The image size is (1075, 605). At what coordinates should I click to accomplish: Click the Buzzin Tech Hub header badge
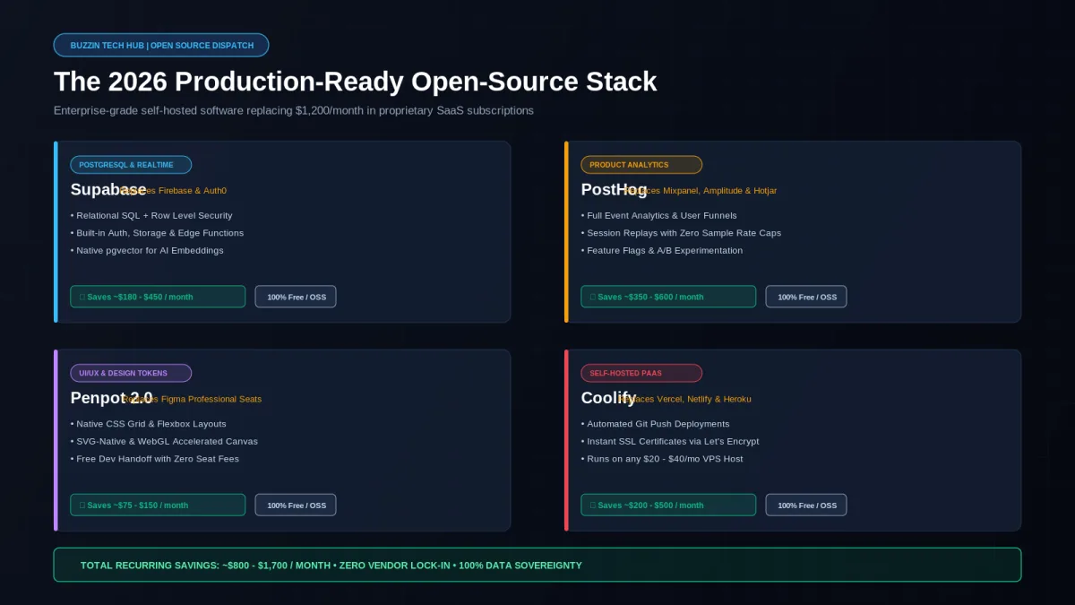coord(160,45)
